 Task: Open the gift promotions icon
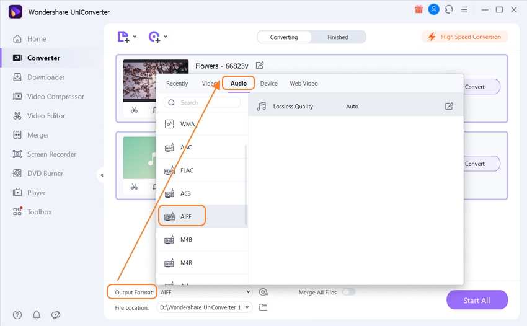[x=418, y=9]
